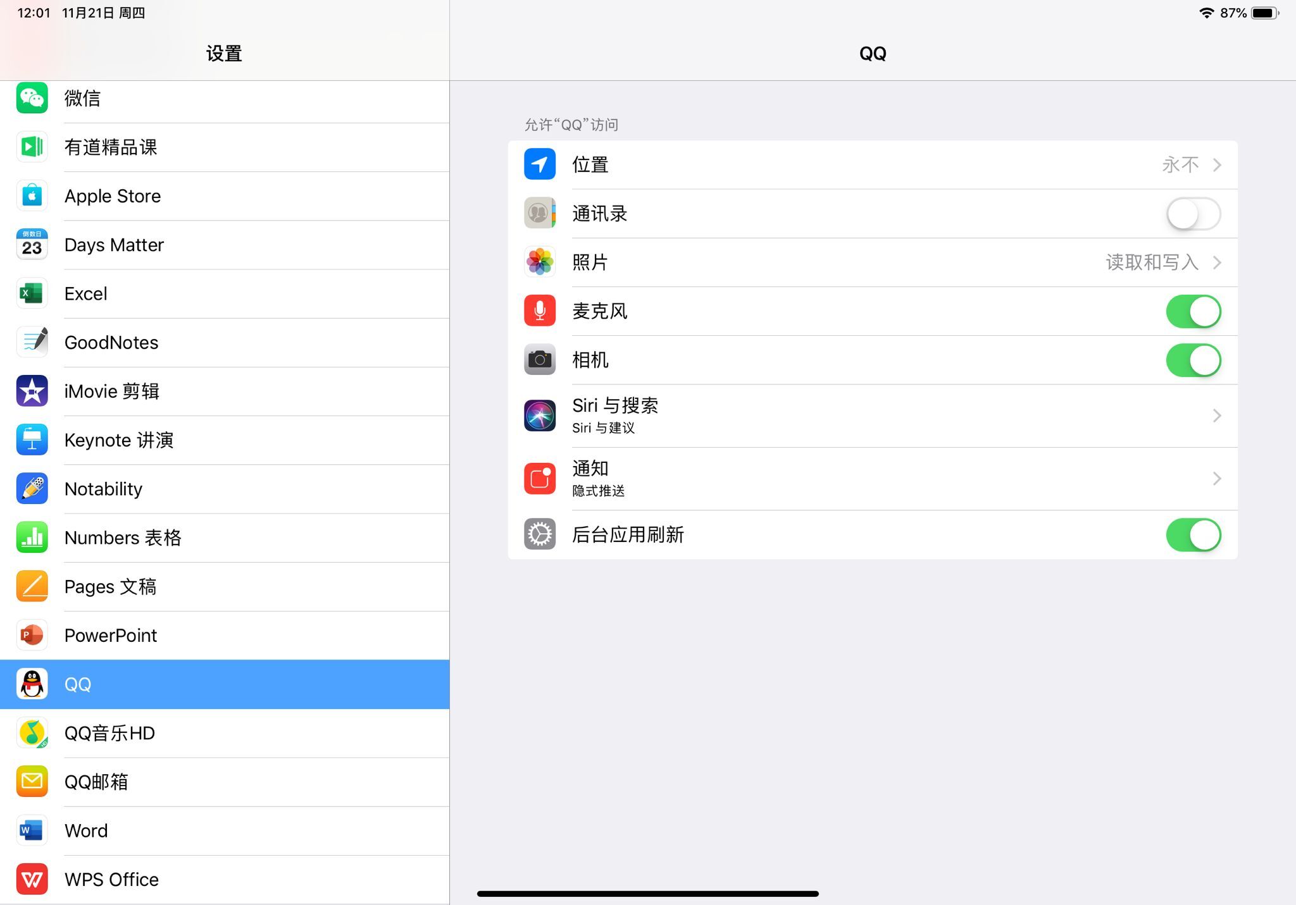Open Siri 与搜索 settings row
The image size is (1296, 905).
[x=872, y=416]
